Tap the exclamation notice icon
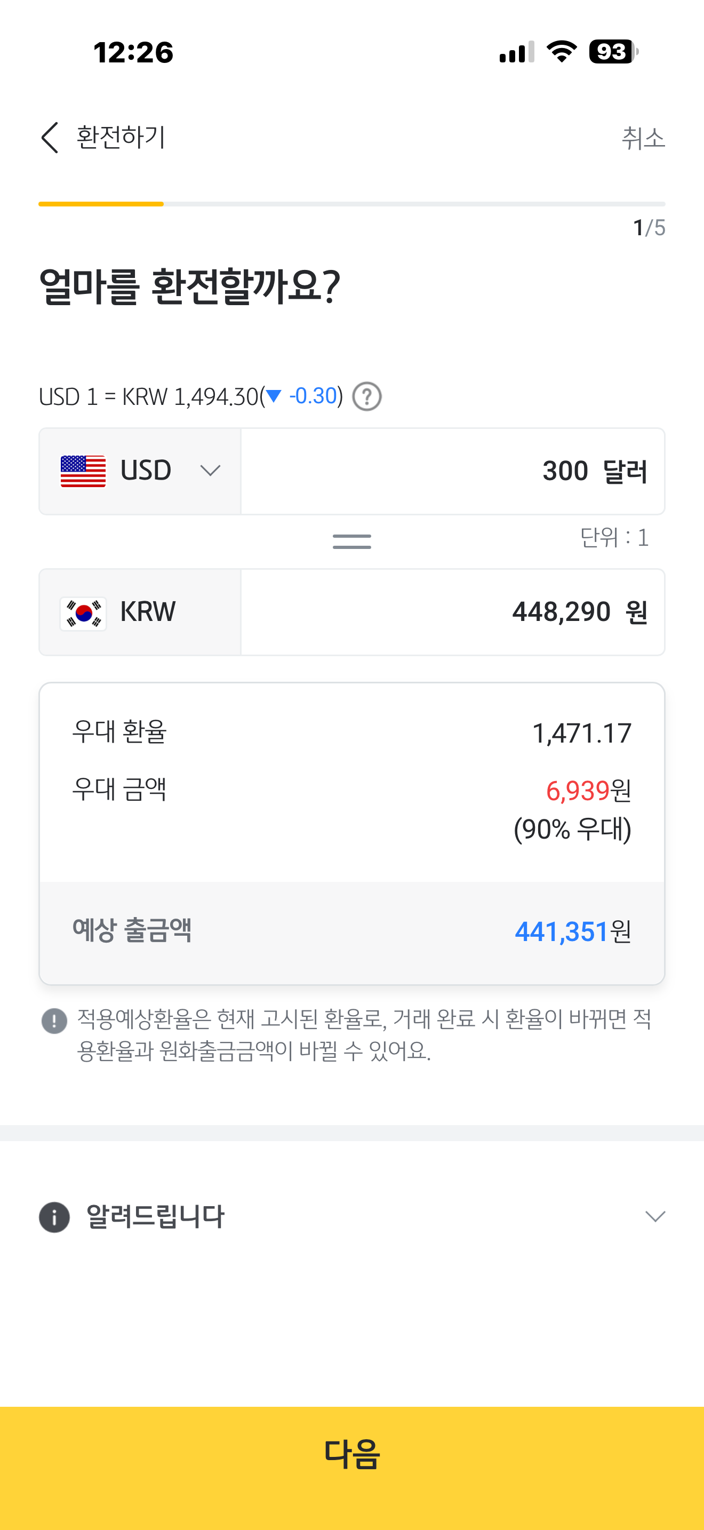 click(x=54, y=1021)
